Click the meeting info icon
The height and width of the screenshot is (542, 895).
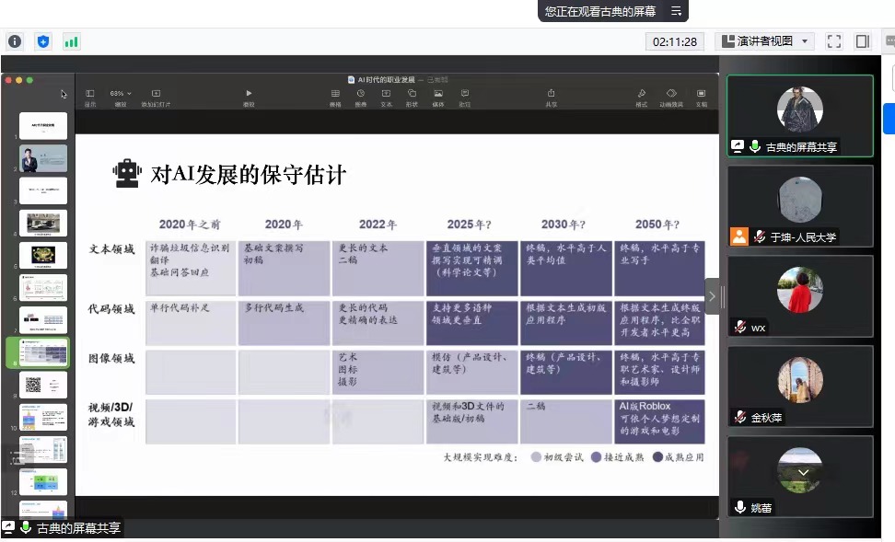tap(15, 41)
